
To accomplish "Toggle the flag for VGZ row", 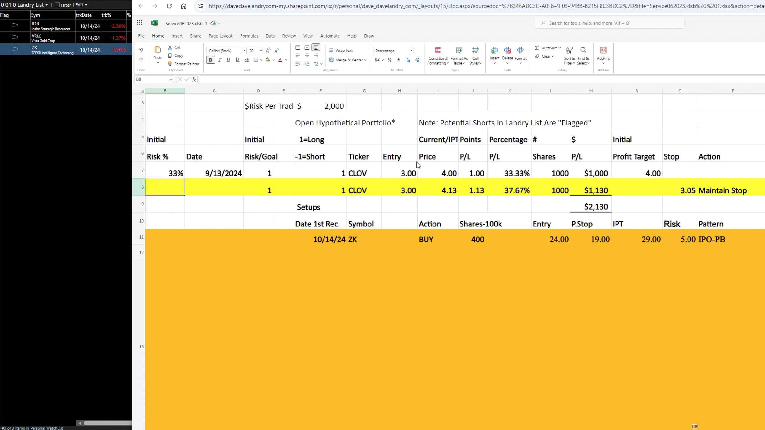I will point(15,38).
